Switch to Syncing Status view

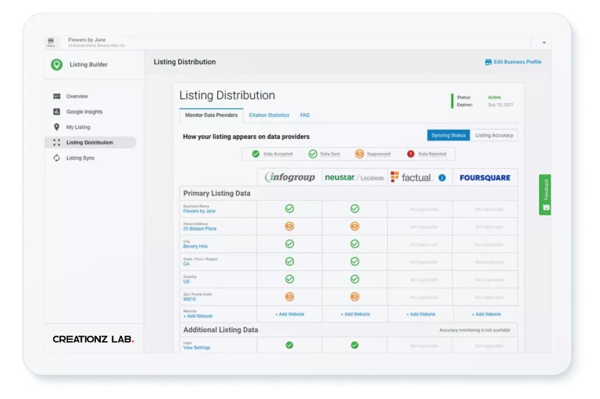click(448, 135)
